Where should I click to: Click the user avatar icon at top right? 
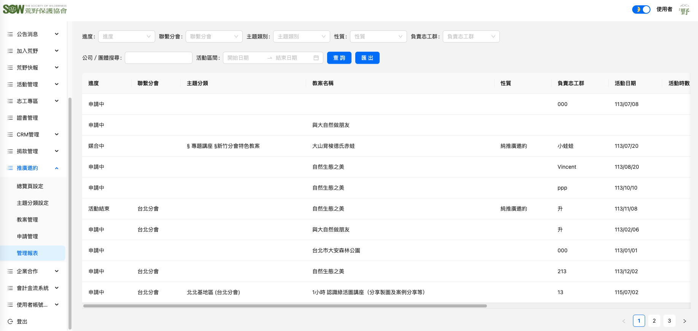click(x=684, y=10)
